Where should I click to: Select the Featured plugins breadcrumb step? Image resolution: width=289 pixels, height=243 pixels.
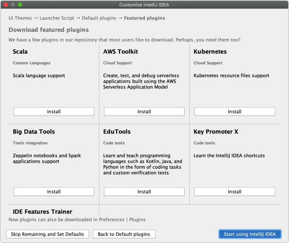tap(144, 18)
